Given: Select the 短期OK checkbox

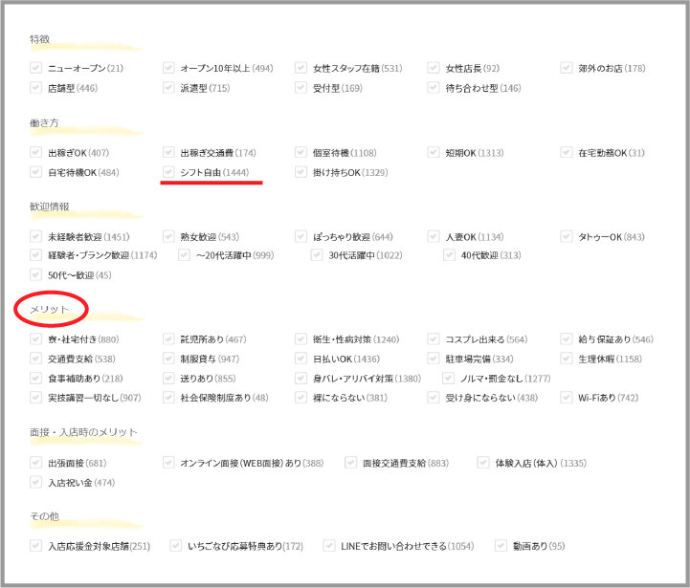Looking at the screenshot, I should pyautogui.click(x=434, y=153).
